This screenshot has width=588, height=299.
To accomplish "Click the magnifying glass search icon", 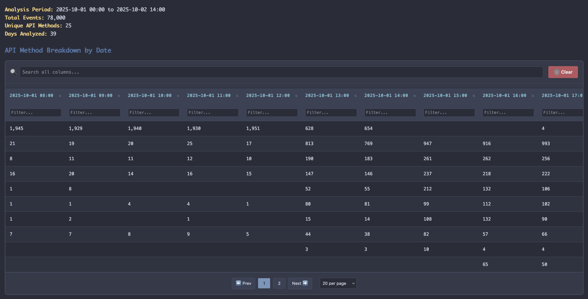I will (x=13, y=72).
